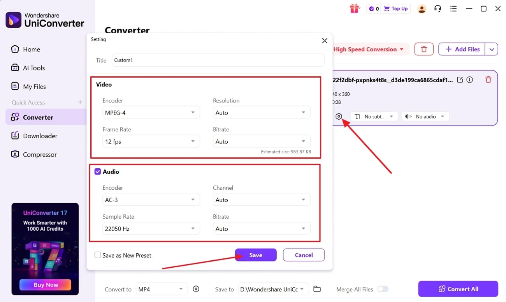Enable the Audio checkbox in Settings

pos(97,171)
